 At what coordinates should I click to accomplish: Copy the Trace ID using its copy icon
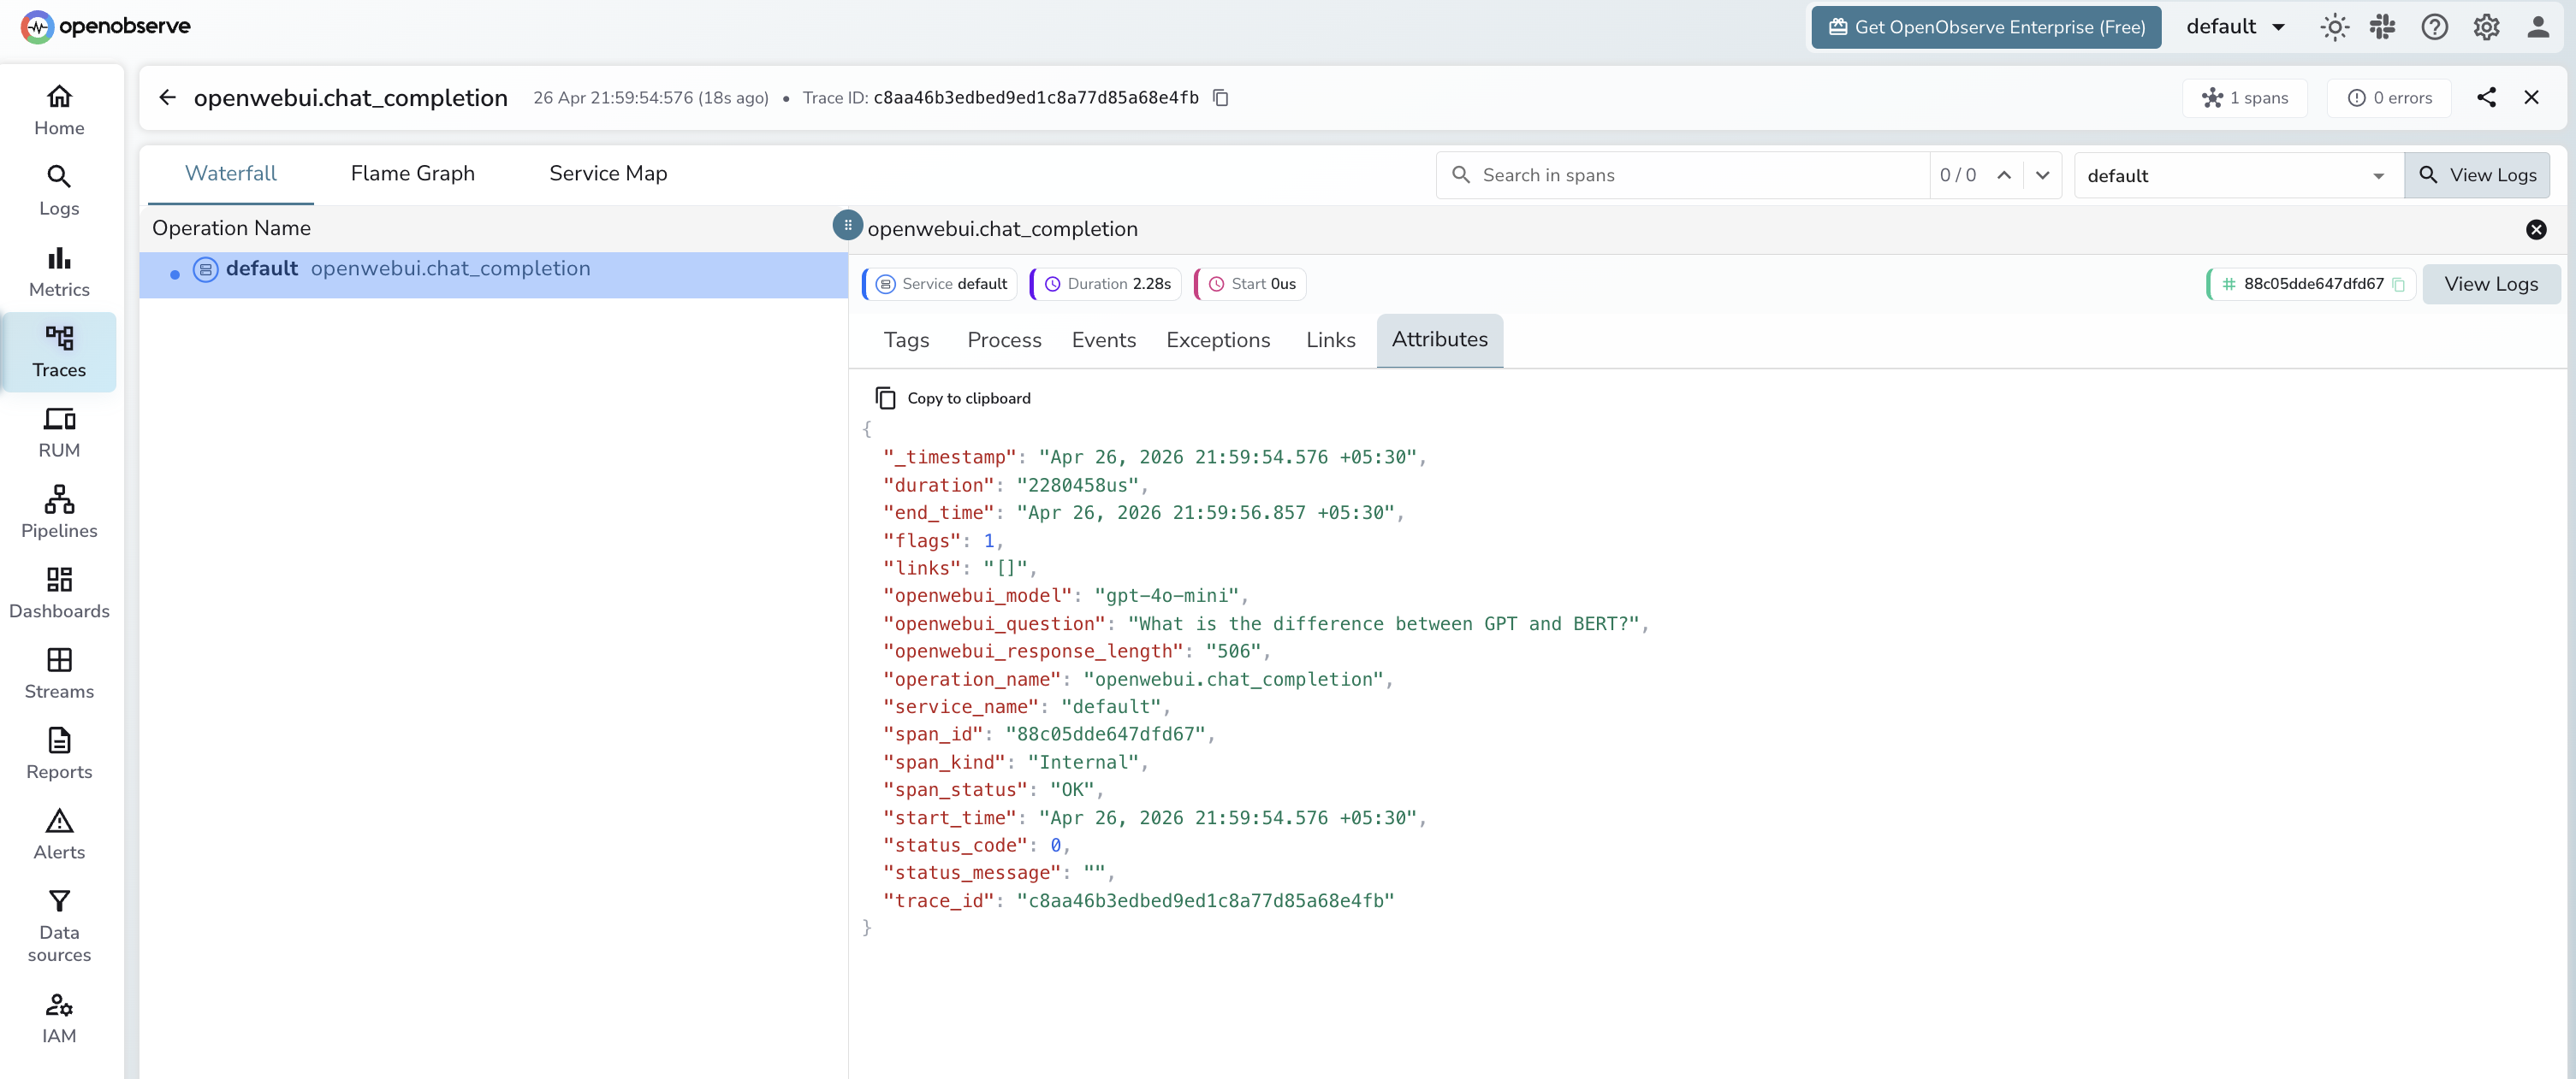coord(1220,97)
